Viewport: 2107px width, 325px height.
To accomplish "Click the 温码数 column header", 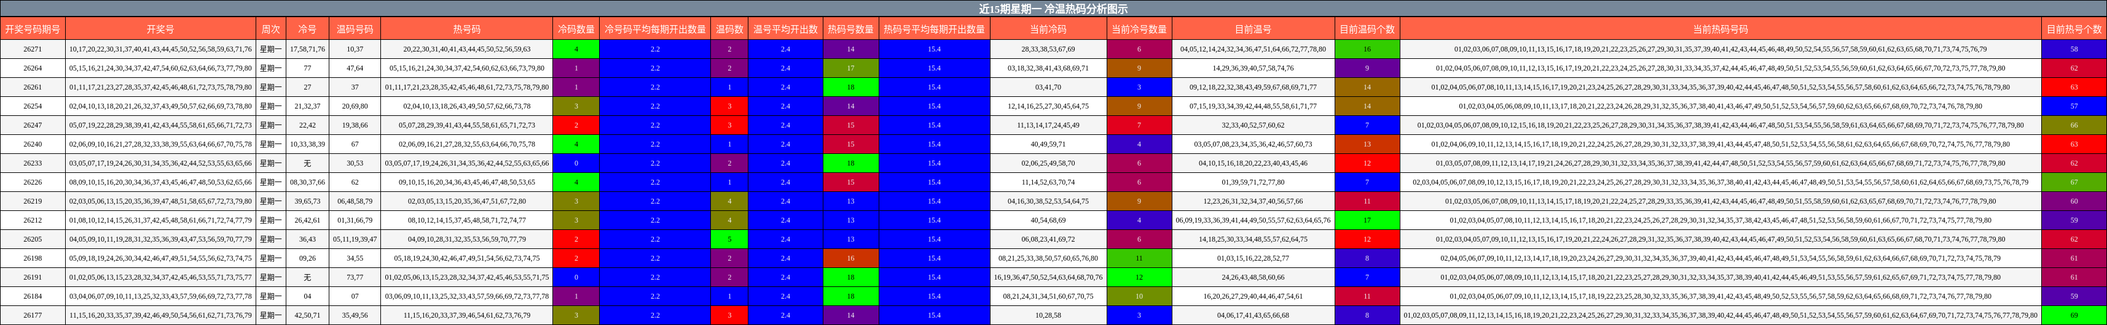I will coord(729,29).
